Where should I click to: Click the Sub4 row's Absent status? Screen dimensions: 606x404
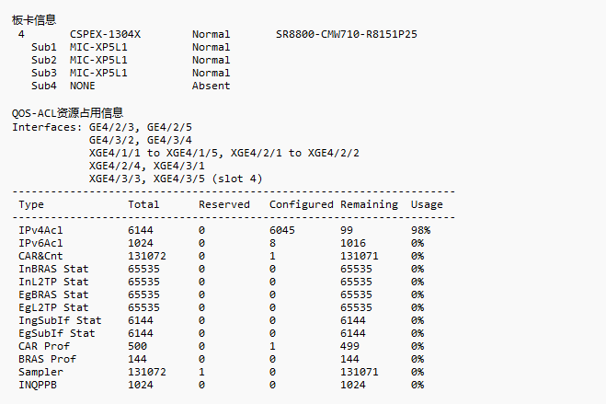(x=211, y=86)
